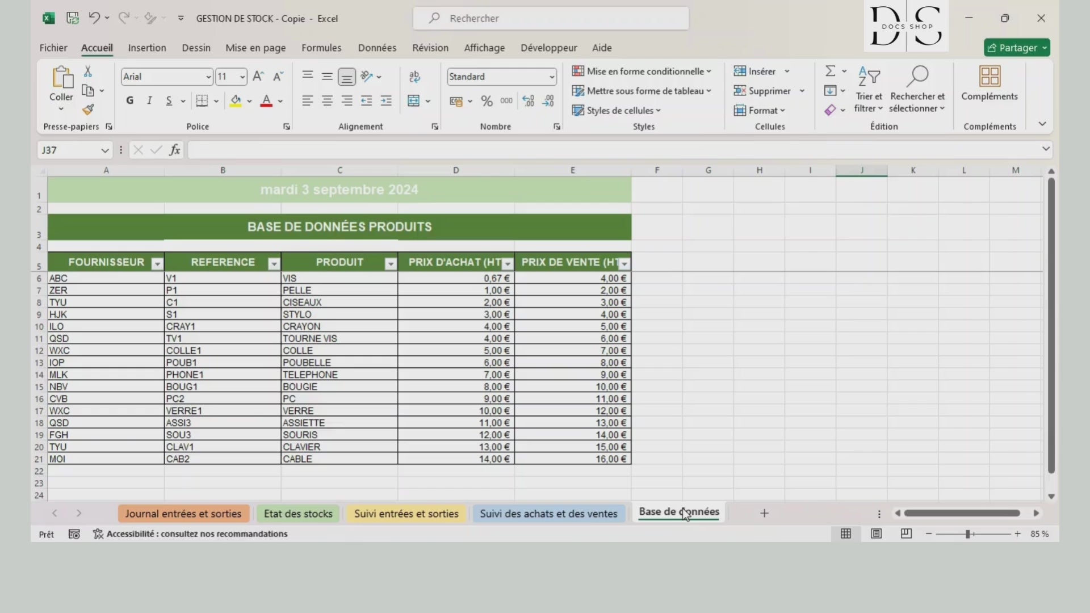The image size is (1090, 613).
Task: Undo the last action
Action: click(x=94, y=18)
